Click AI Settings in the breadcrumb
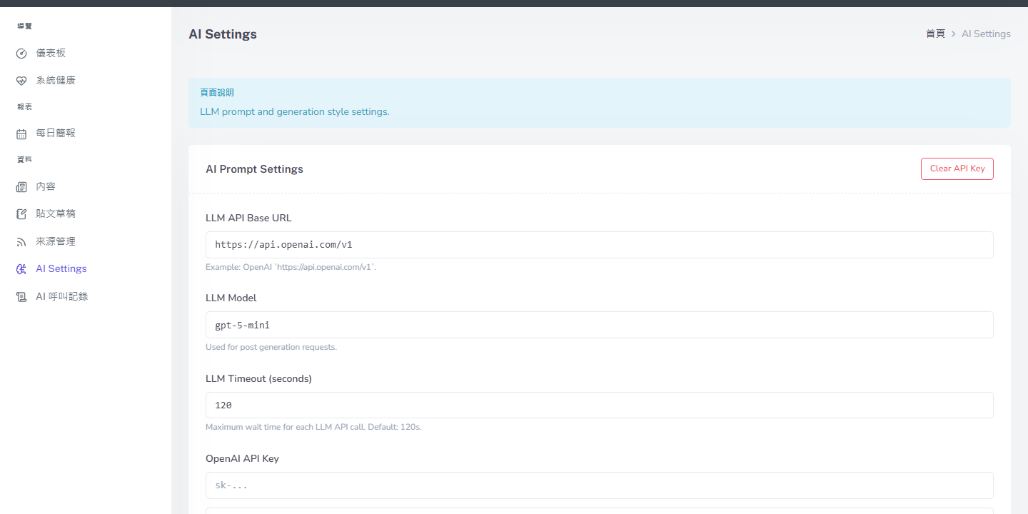This screenshot has width=1028, height=514. (986, 34)
